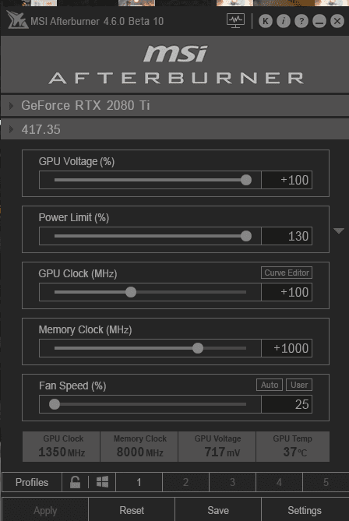Image resolution: width=349 pixels, height=521 pixels.
Task: Click the "Power Limit (%)" label
Action: click(74, 217)
